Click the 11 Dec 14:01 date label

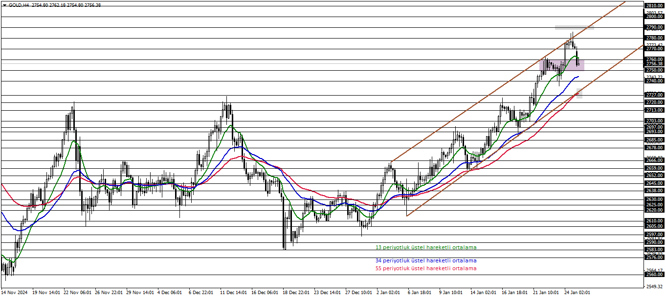tap(234, 293)
